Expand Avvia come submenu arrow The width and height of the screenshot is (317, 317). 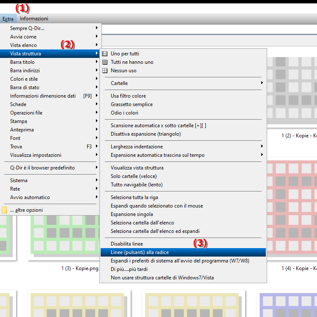97,36
